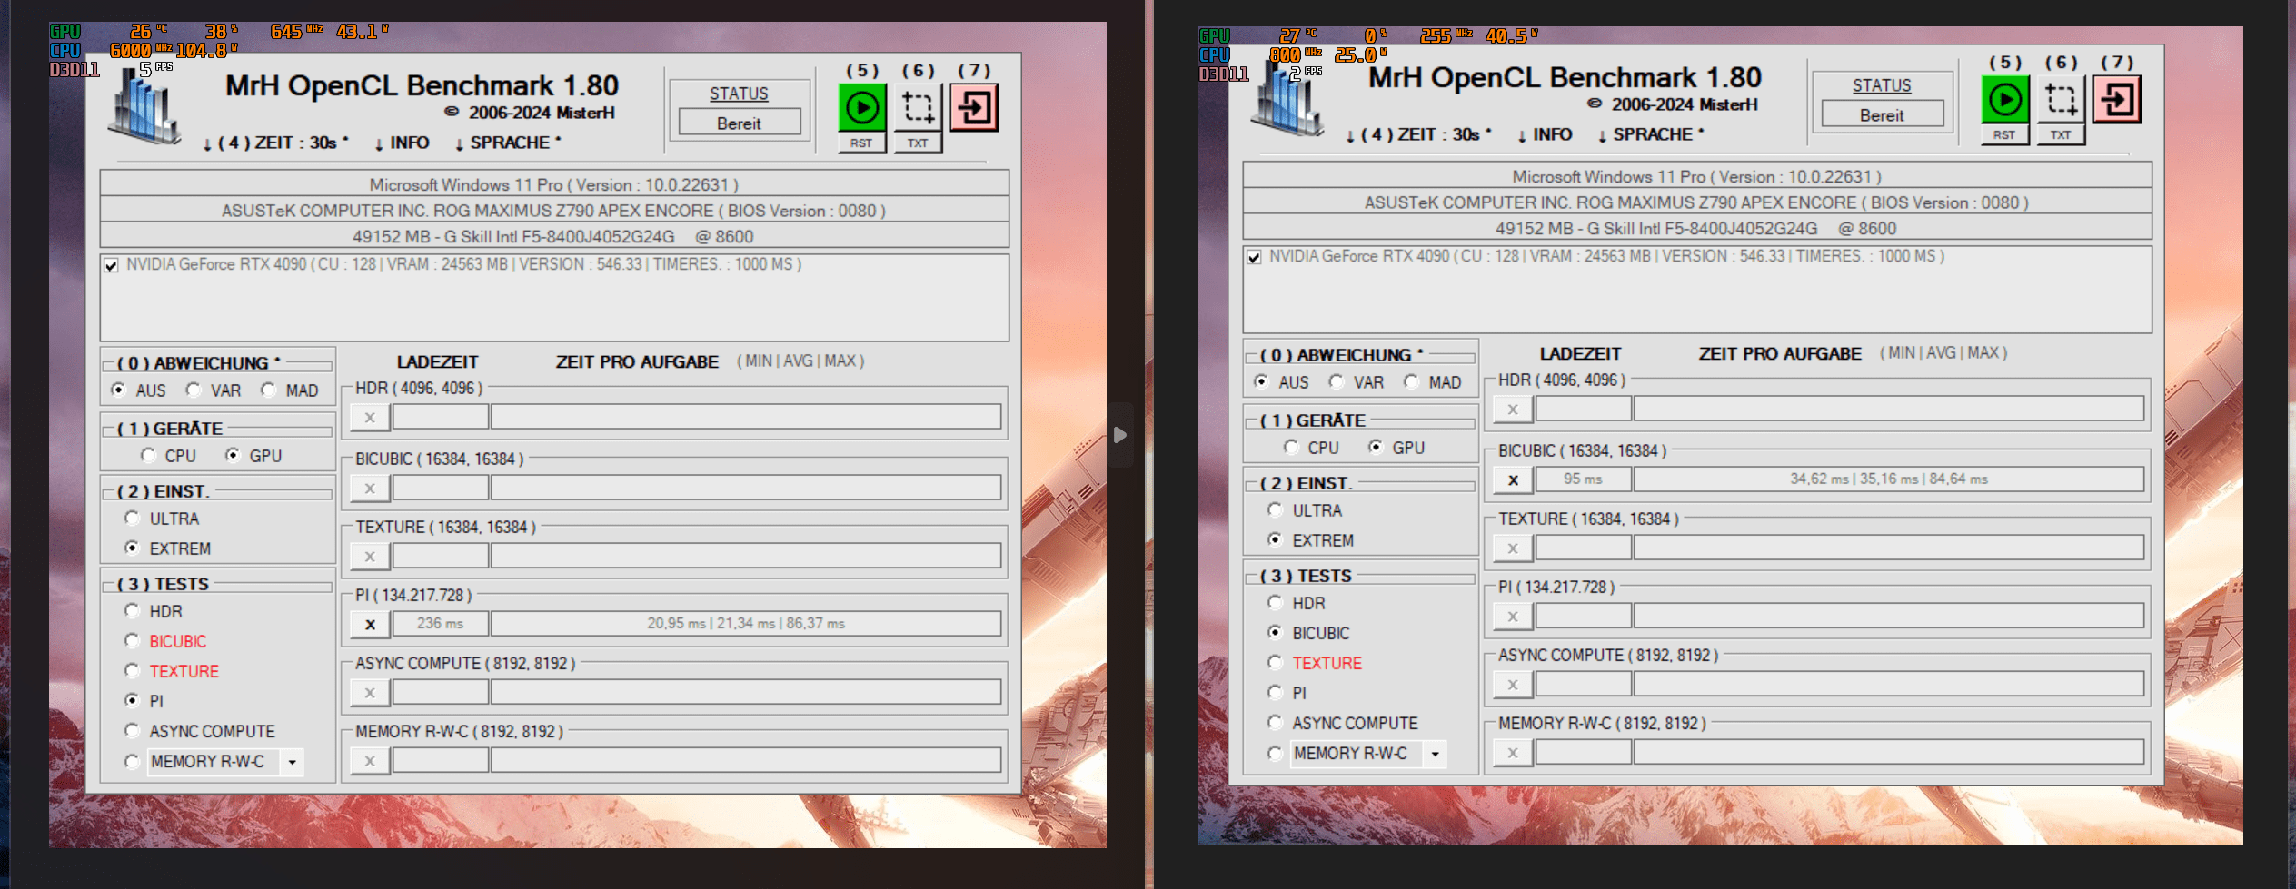Select TEXTURE test radio in left window
Image resolution: width=2296 pixels, height=889 pixels.
pos(133,670)
